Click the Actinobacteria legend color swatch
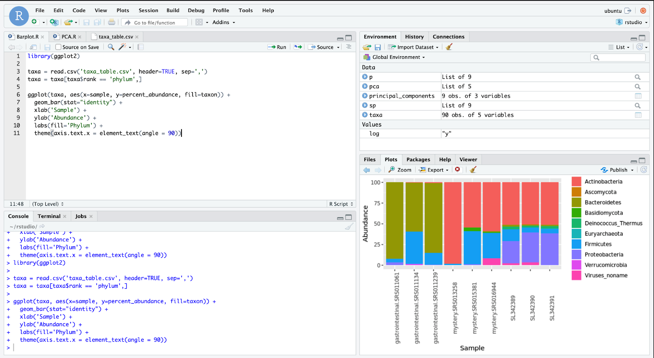 (576, 182)
